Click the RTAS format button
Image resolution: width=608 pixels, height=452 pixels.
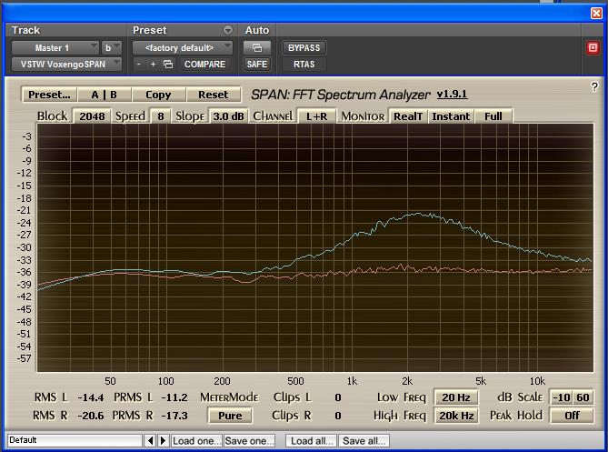[304, 64]
